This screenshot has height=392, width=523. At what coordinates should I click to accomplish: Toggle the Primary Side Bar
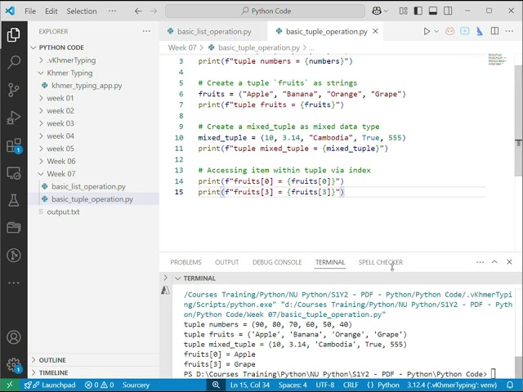pyautogui.click(x=418, y=11)
